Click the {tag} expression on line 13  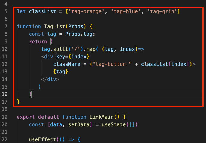tap(60, 72)
